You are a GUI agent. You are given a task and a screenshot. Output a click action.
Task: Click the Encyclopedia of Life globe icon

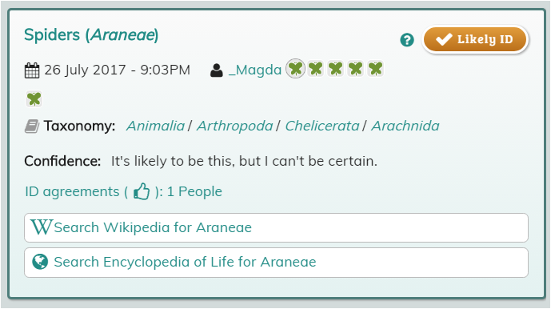(x=40, y=262)
